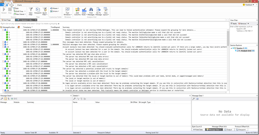
Task: Click the pin icon in Message Data 1 toolbar
Action: coord(193,99)
